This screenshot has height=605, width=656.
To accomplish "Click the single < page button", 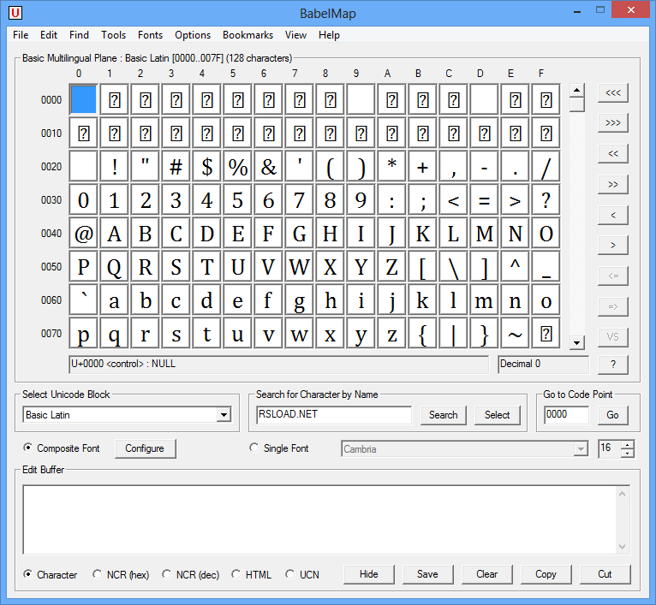I will coord(612,215).
